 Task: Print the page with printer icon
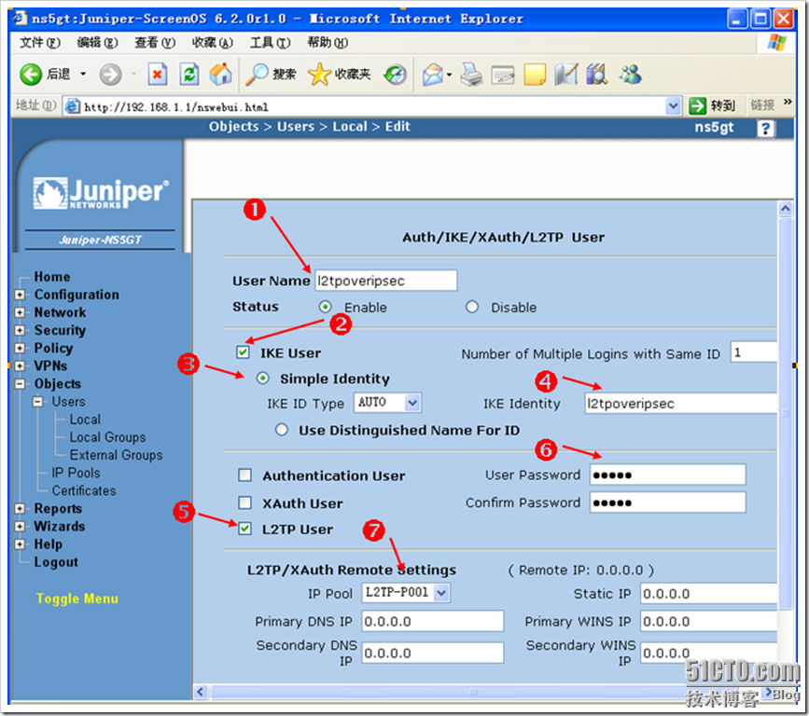(471, 75)
